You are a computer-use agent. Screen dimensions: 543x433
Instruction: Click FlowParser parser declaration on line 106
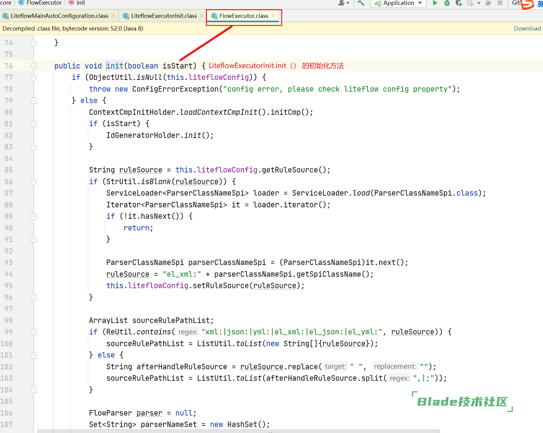point(126,413)
